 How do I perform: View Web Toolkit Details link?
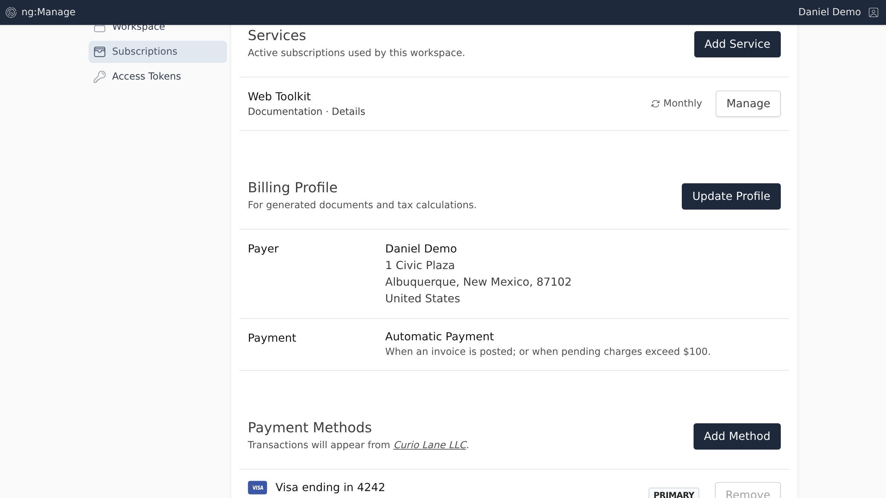click(x=348, y=112)
